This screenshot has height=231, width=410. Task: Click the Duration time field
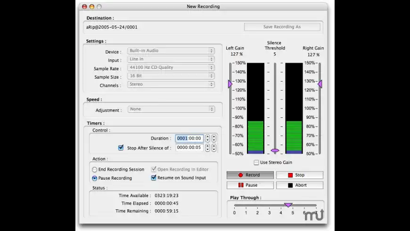[x=189, y=139]
